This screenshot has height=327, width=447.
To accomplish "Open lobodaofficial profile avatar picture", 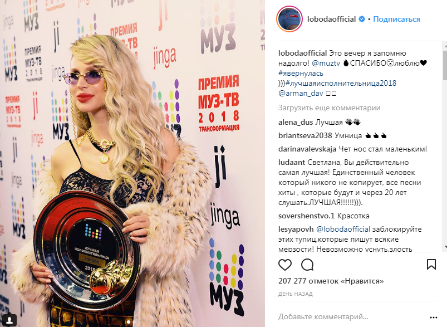I will (289, 19).
